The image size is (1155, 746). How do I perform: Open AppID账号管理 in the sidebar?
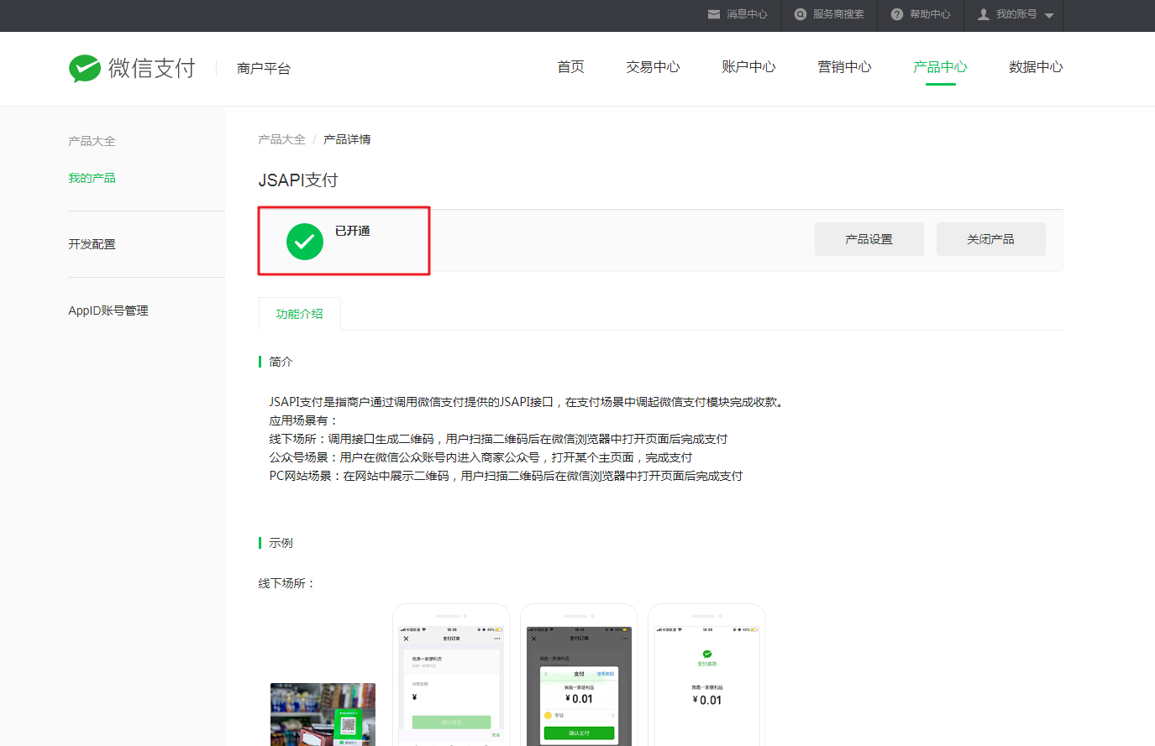(108, 310)
